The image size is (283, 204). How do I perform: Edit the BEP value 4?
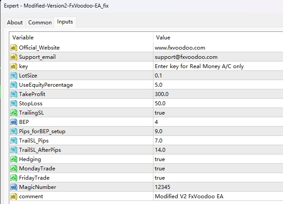pyautogui.click(x=218, y=122)
